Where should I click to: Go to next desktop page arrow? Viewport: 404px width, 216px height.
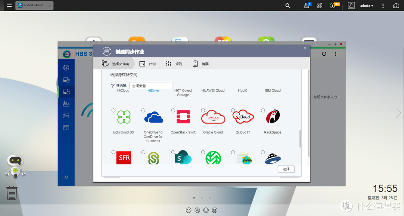(x=398, y=113)
